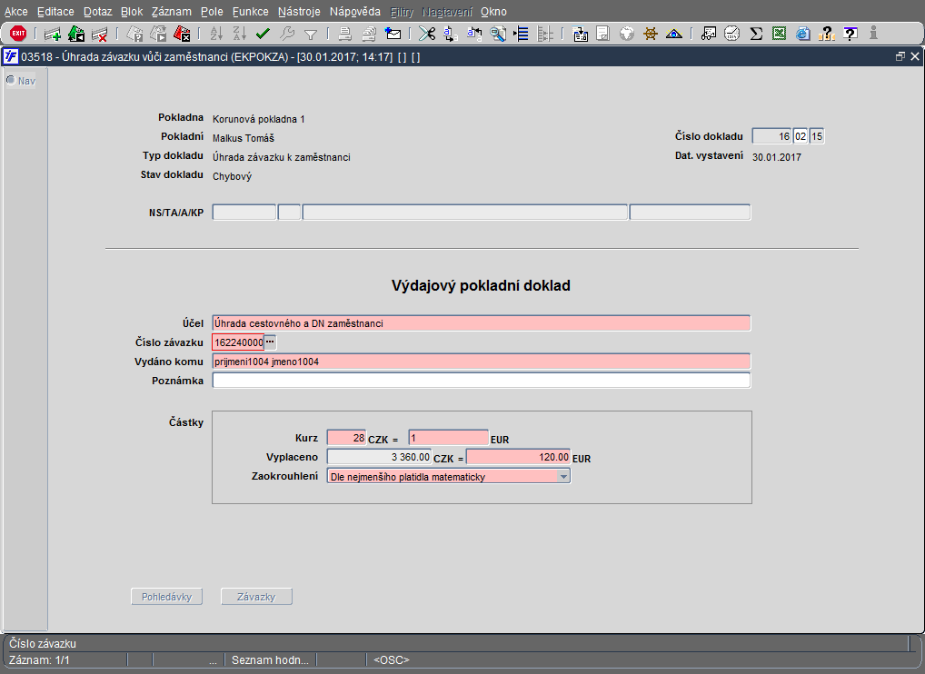The height and width of the screenshot is (674, 925).
Task: Click the sort descending Z-A icon
Action: pyautogui.click(x=240, y=34)
